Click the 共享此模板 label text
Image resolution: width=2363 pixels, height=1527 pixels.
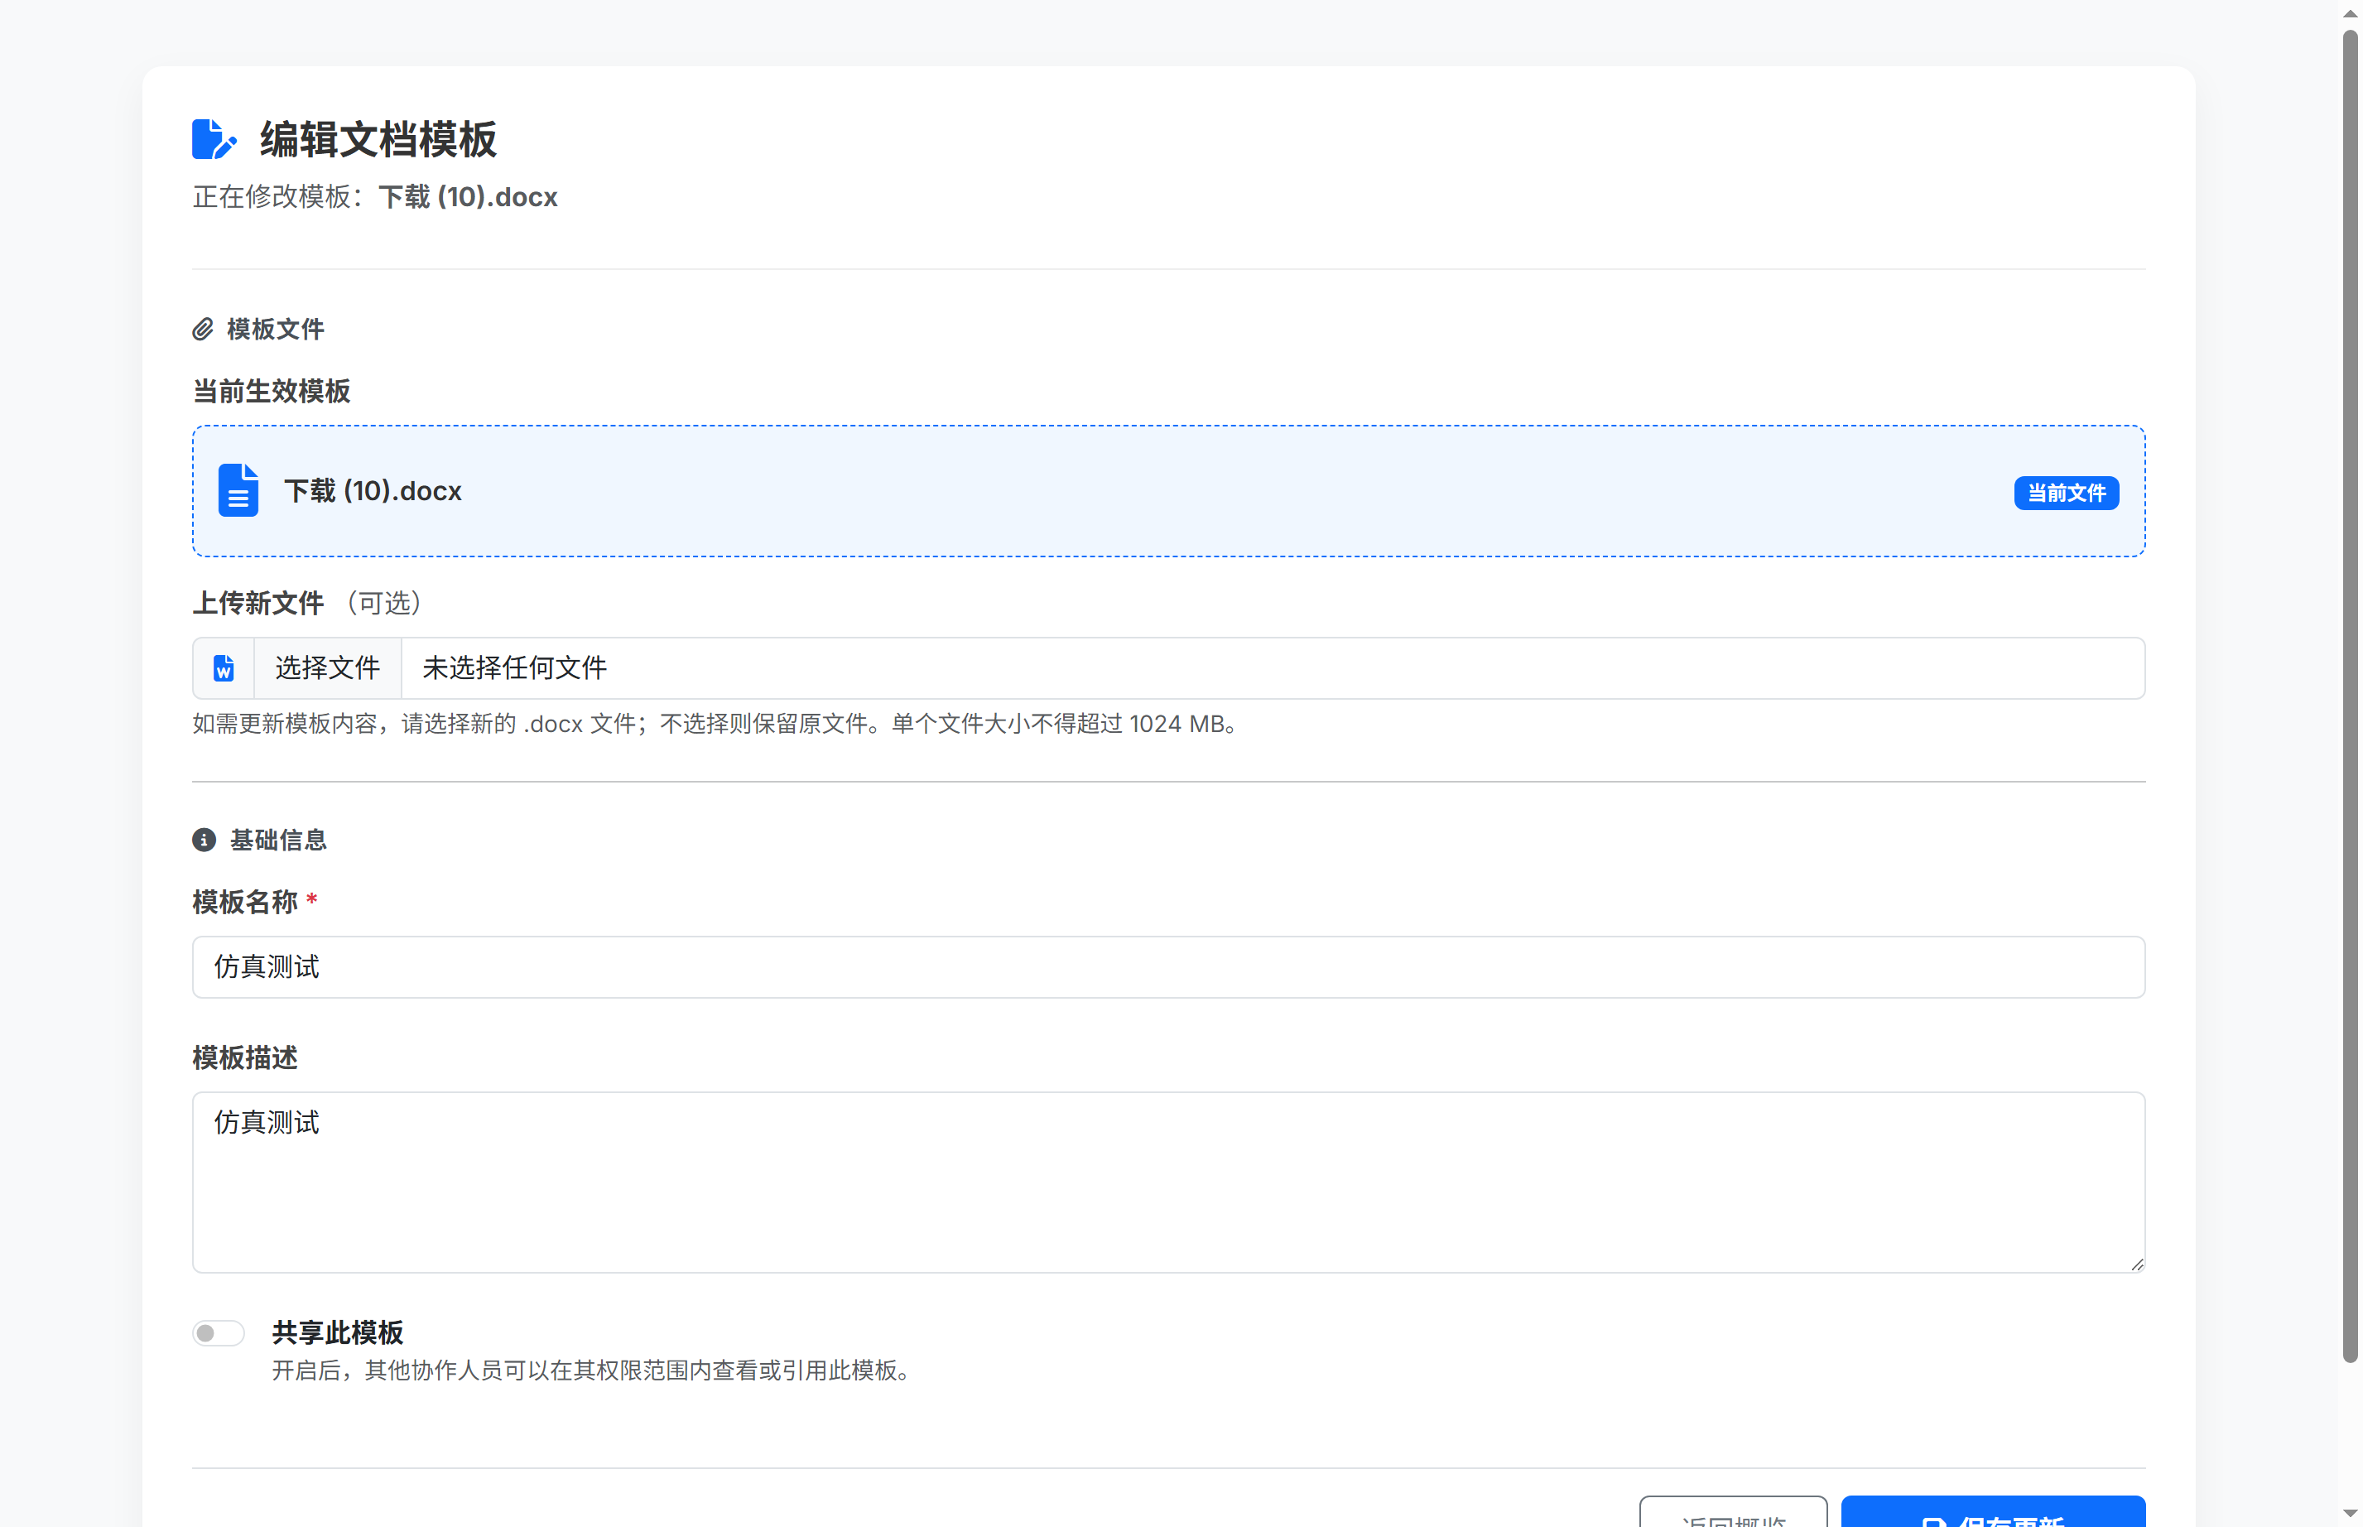click(337, 1332)
